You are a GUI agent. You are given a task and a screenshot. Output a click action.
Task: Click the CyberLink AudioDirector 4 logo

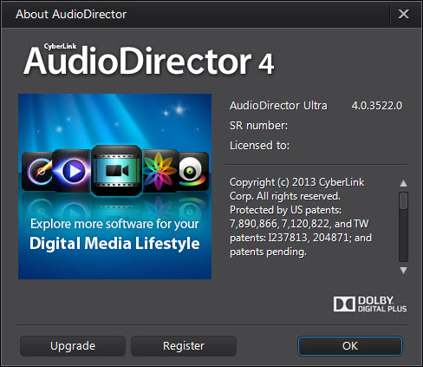click(149, 60)
